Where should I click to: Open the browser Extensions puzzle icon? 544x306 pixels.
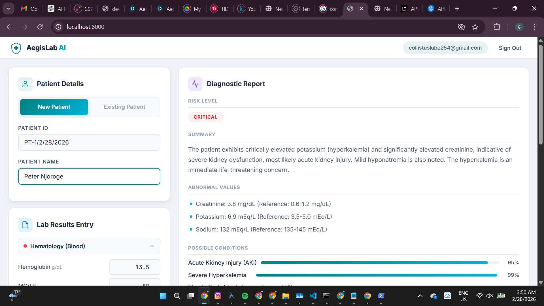point(497,27)
